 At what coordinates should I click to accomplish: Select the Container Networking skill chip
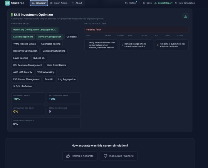tap(54, 51)
